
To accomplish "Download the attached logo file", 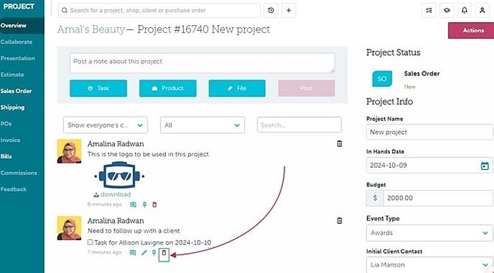I will tap(113, 194).
